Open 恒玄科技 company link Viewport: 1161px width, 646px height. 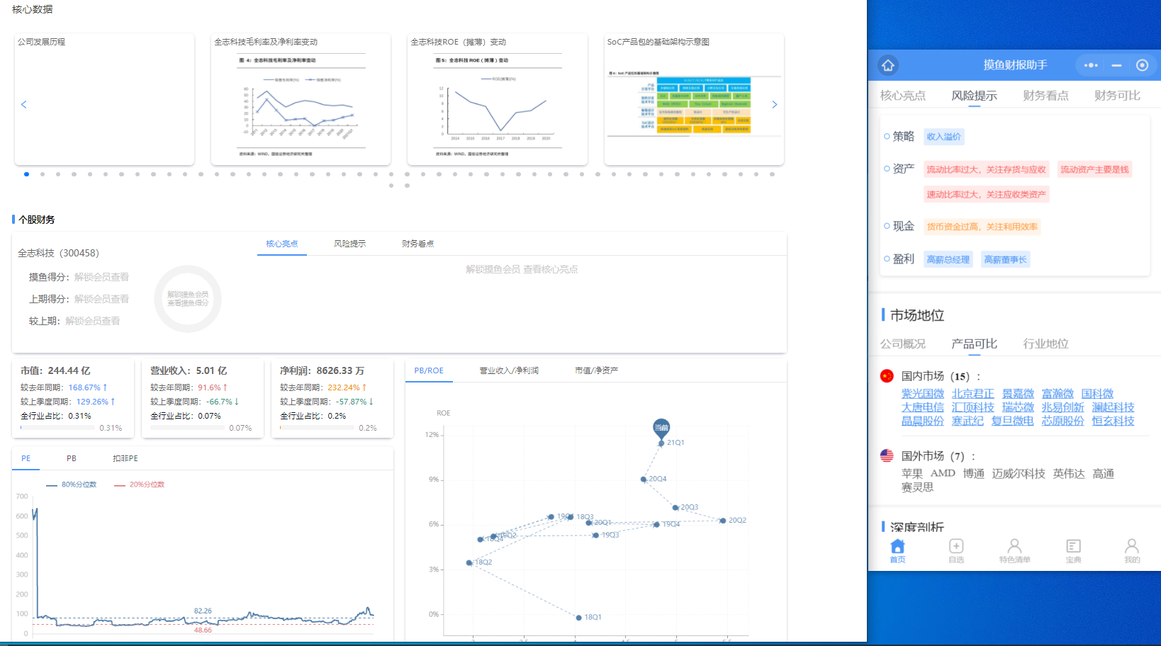[x=1114, y=421]
